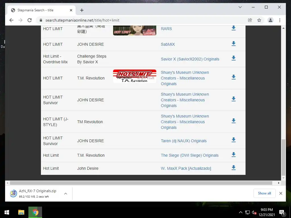The width and height of the screenshot is (291, 218).
Task: Share this page using toolbar icon
Action: point(250,20)
